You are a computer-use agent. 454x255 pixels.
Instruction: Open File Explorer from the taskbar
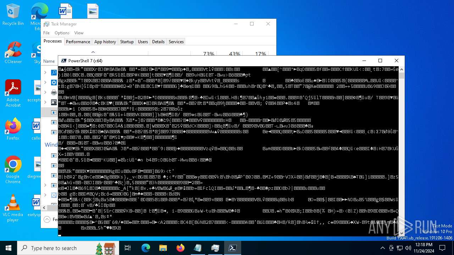pyautogui.click(x=163, y=248)
